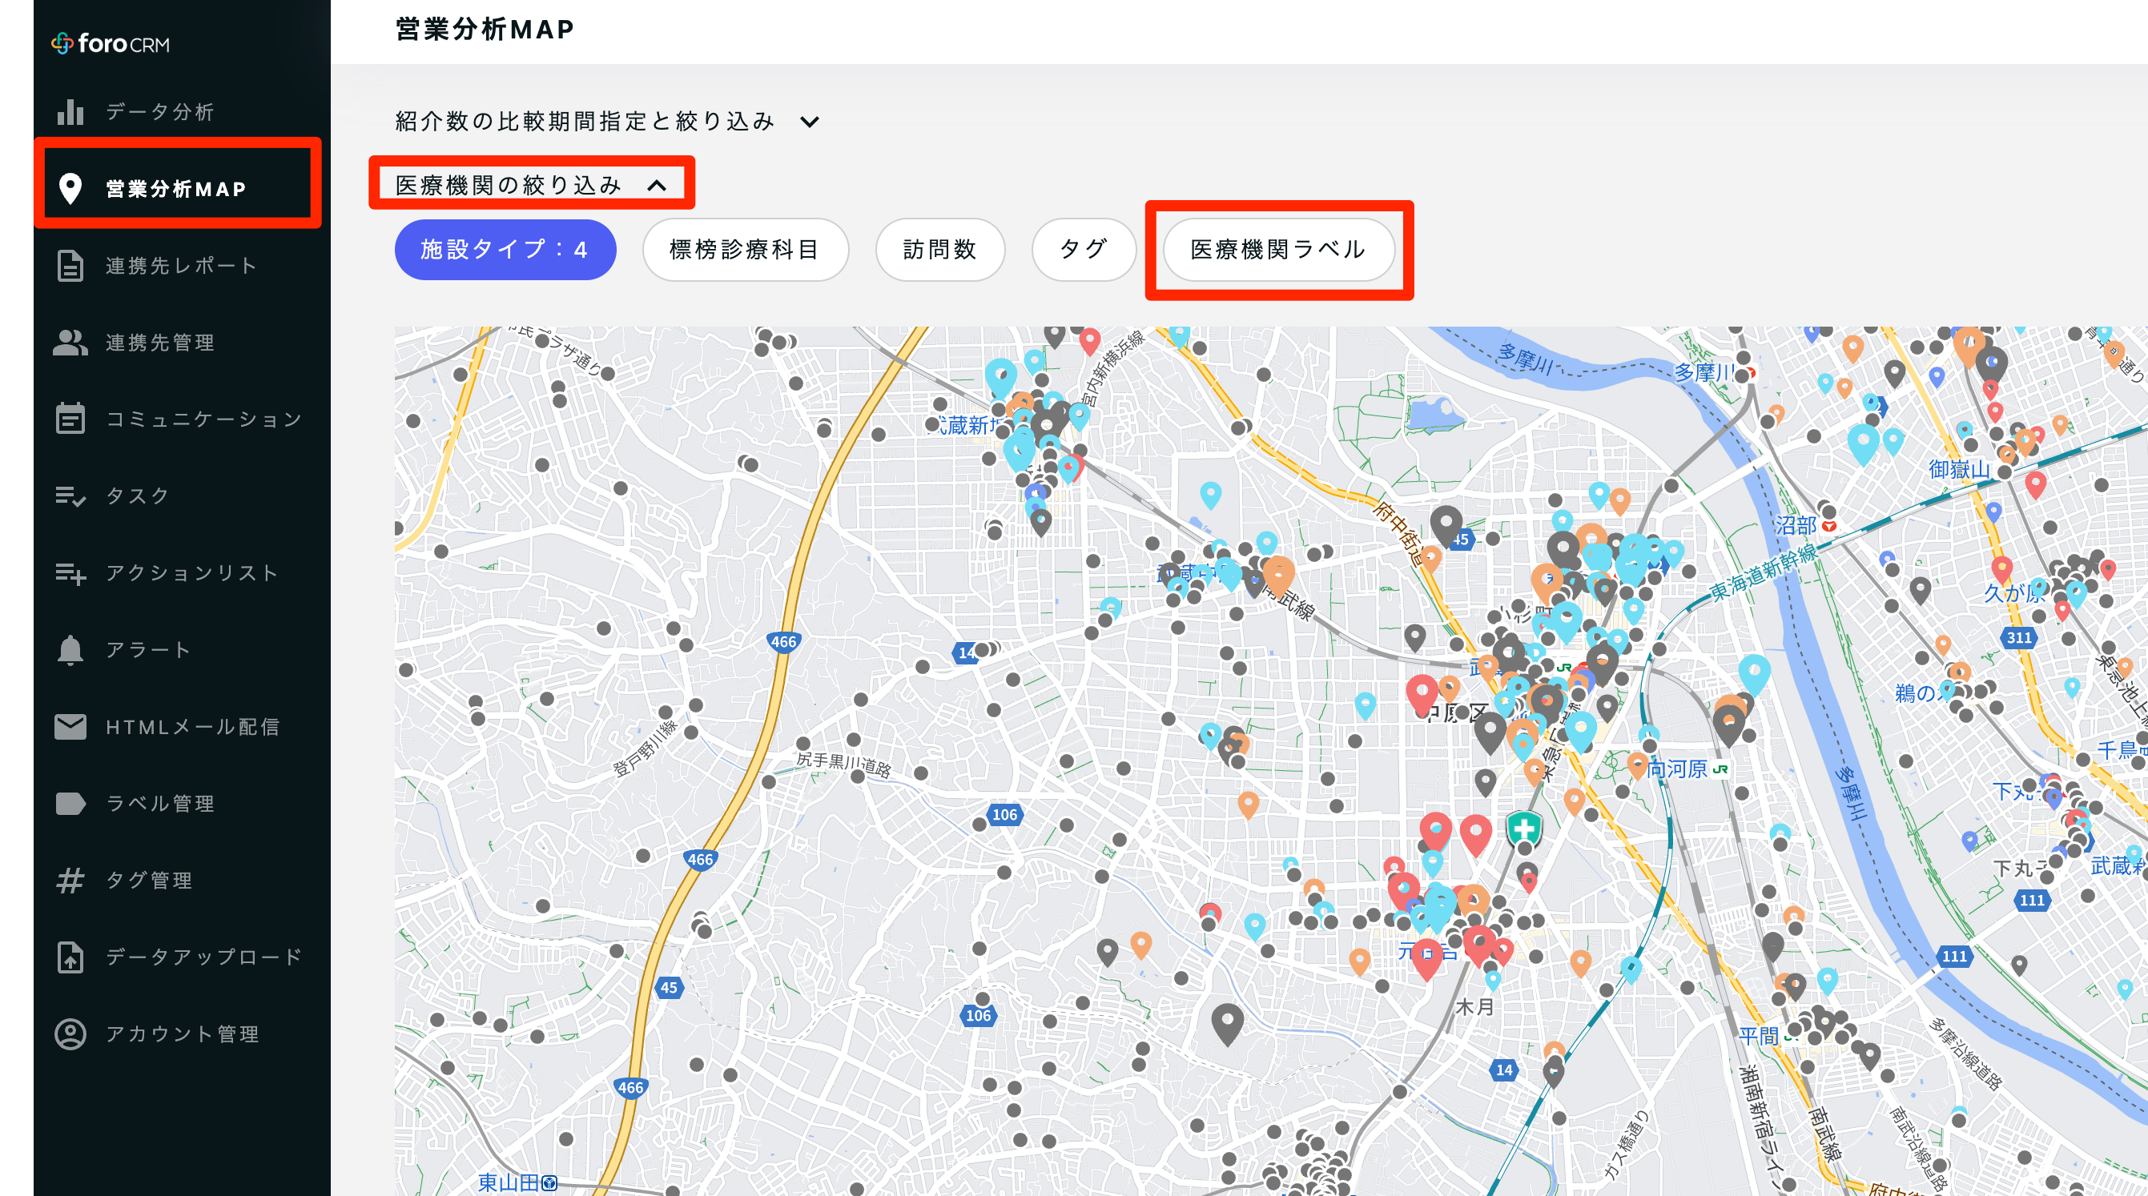
Task: Open the 医療機関ラベル filter
Action: [x=1277, y=249]
